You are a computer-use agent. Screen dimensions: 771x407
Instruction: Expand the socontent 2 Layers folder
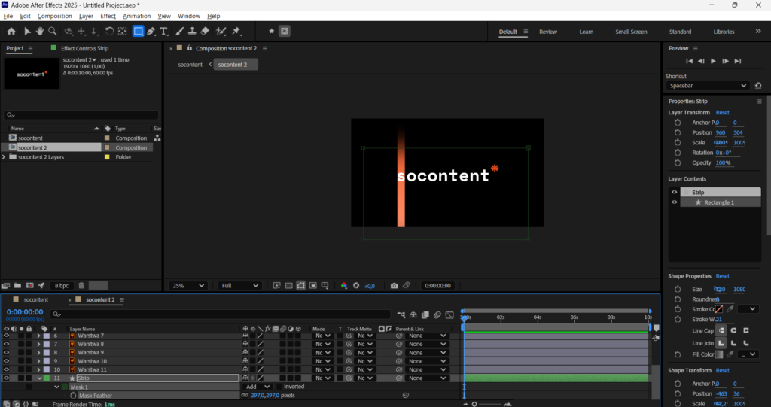(x=4, y=157)
